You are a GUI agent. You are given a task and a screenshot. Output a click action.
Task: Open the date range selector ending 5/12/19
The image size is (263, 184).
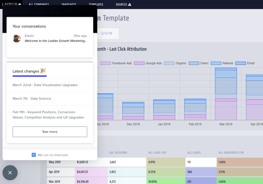pyautogui.click(x=106, y=33)
